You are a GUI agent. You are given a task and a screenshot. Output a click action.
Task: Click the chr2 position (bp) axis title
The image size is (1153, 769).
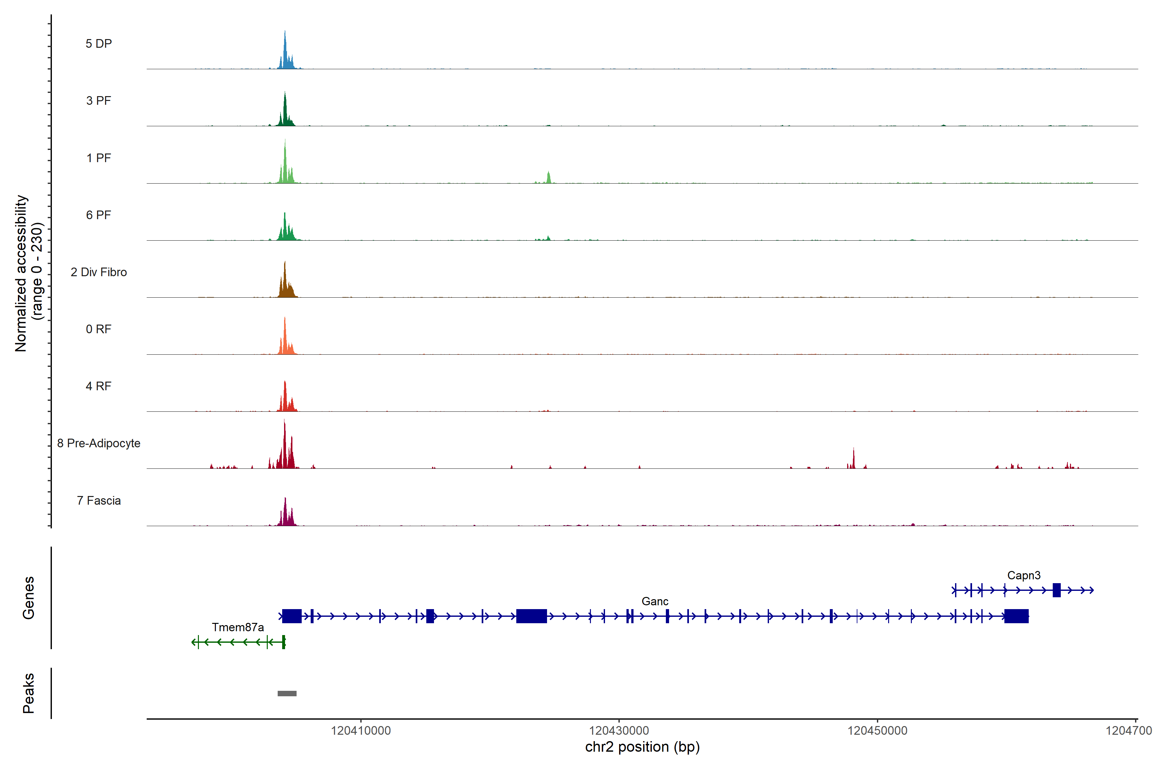pyautogui.click(x=642, y=747)
